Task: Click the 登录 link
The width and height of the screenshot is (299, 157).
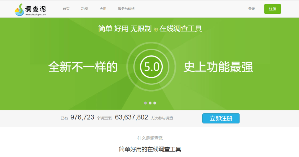Action: [252, 9]
